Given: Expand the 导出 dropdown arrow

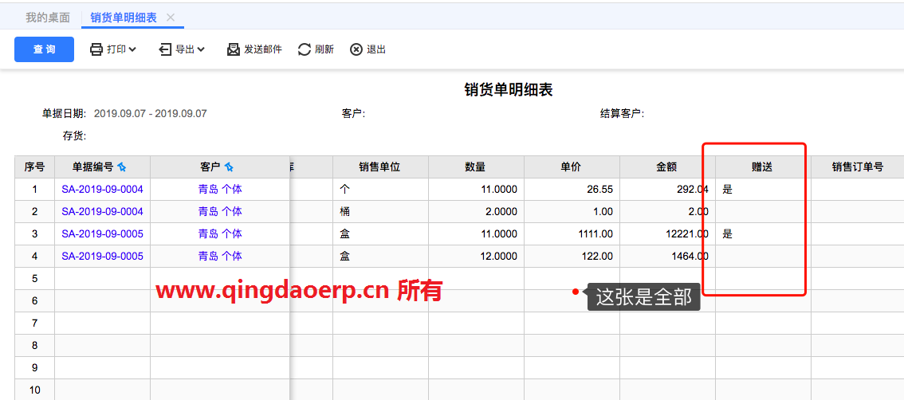Looking at the screenshot, I should pyautogui.click(x=201, y=49).
